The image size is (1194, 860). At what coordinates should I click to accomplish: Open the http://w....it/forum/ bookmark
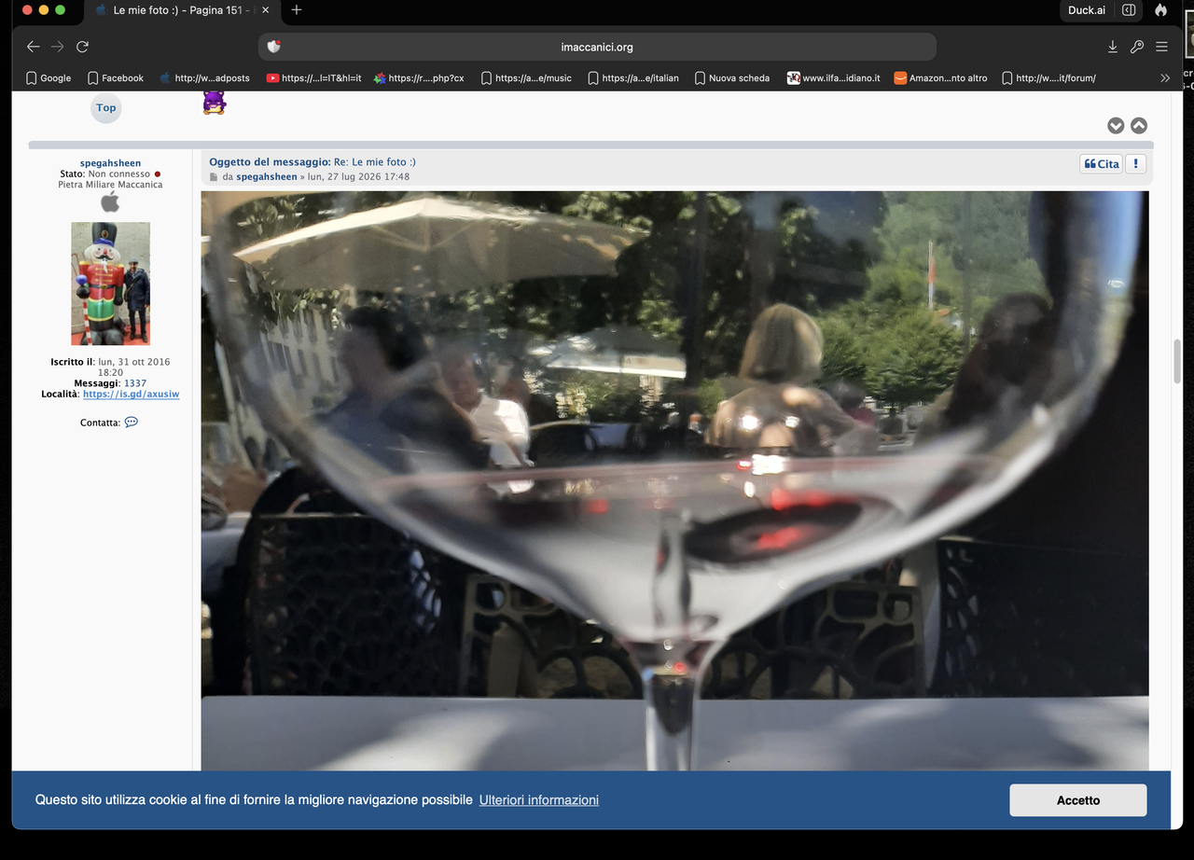(x=1048, y=78)
